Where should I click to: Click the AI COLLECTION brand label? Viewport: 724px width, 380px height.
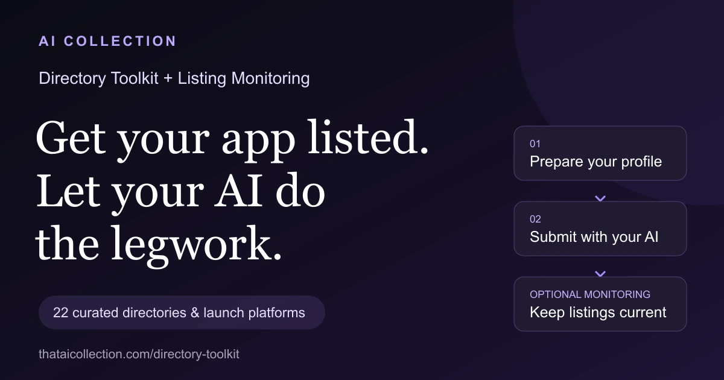tap(107, 42)
